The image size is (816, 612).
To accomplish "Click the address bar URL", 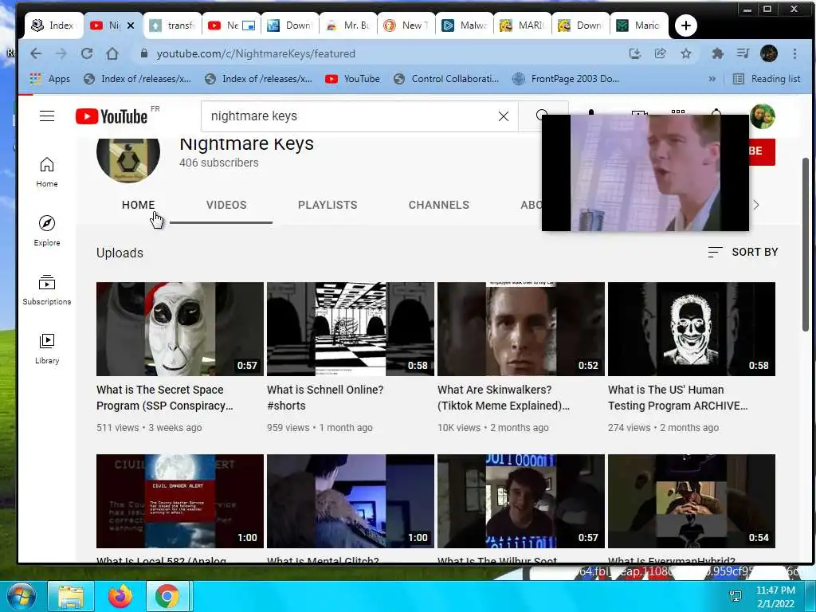I will tap(256, 53).
